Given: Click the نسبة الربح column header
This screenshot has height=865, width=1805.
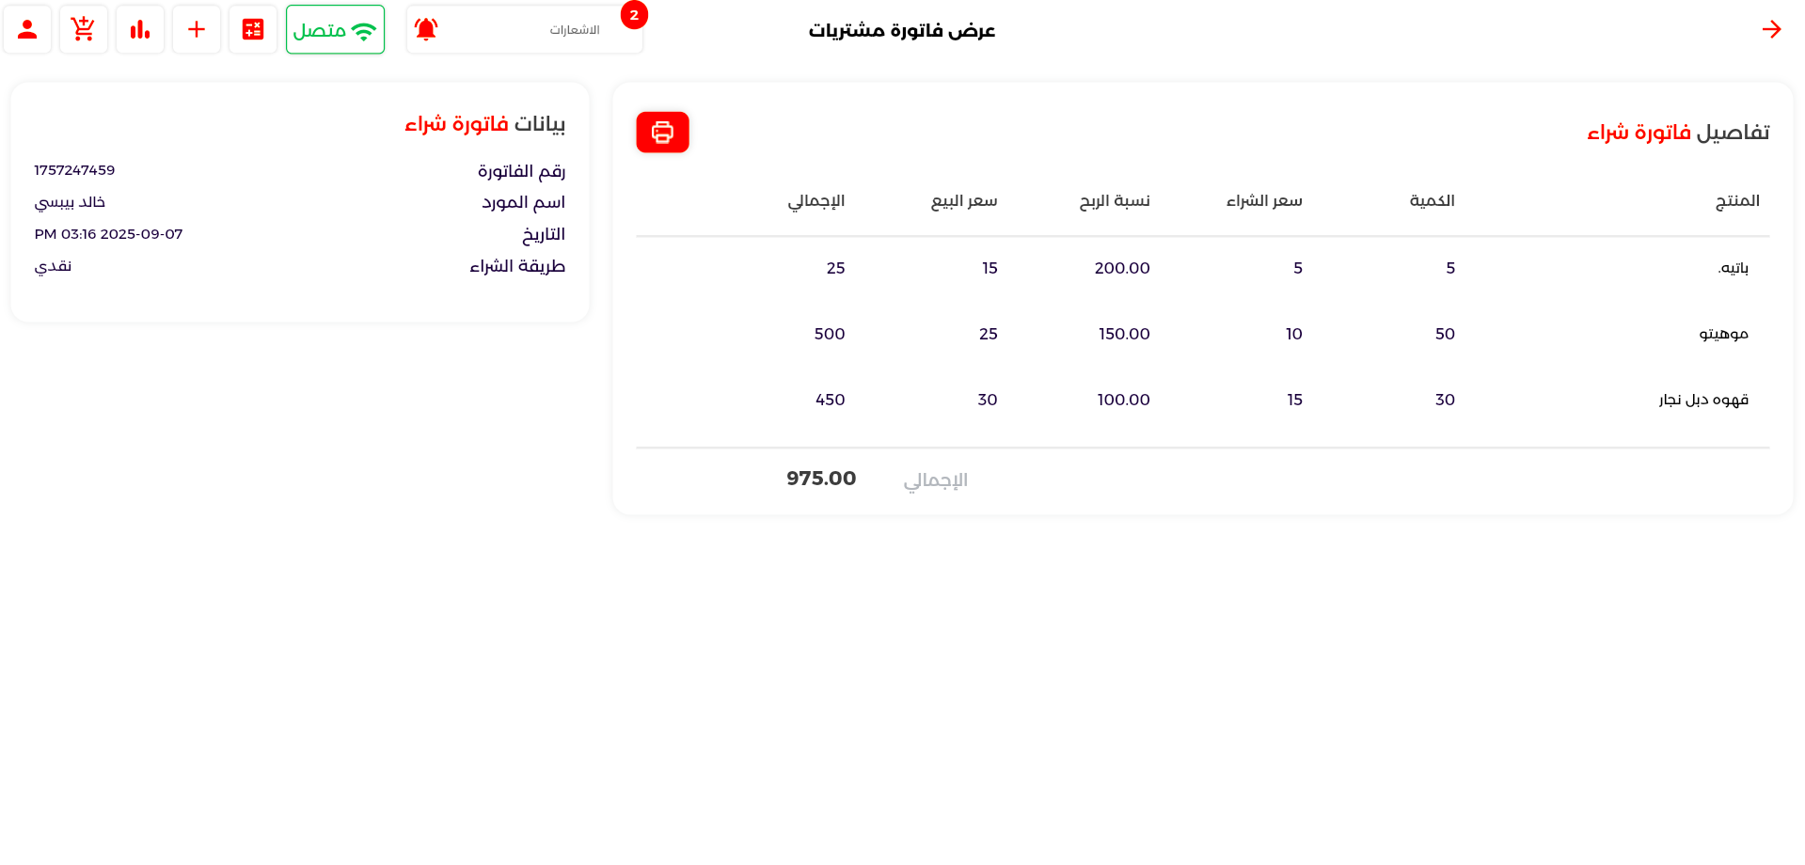Looking at the screenshot, I should tap(1114, 200).
